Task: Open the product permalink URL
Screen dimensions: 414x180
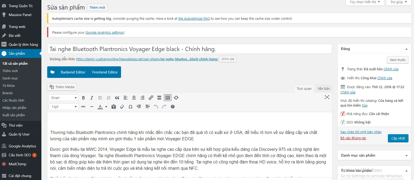Action: pyautogui.click(x=147, y=59)
